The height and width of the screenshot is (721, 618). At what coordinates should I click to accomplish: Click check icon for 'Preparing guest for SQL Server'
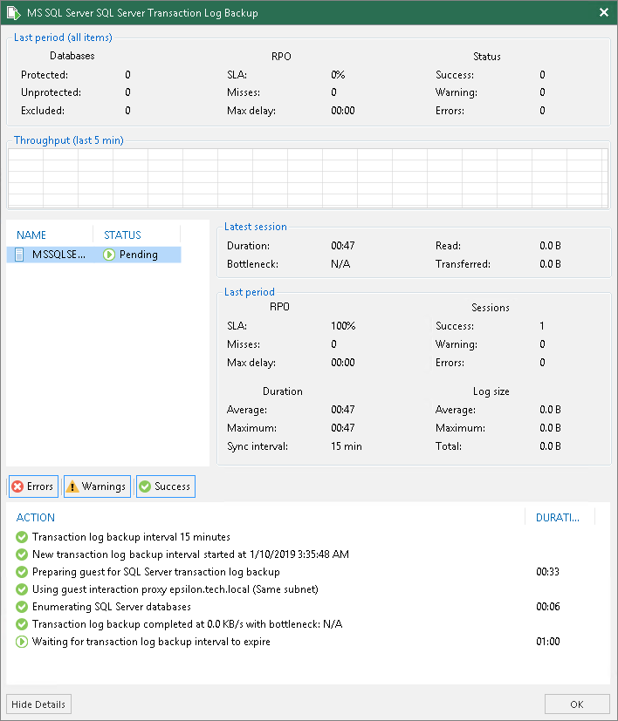click(22, 572)
